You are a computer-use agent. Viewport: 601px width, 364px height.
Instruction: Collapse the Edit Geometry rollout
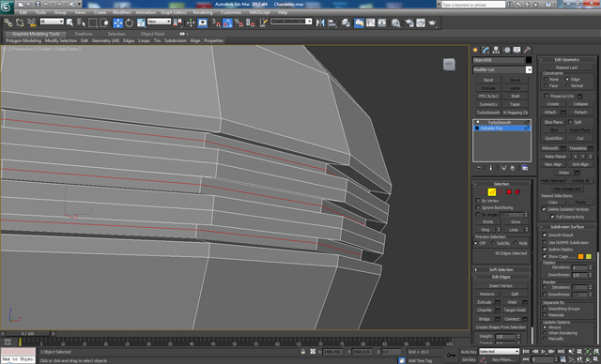tap(567, 59)
